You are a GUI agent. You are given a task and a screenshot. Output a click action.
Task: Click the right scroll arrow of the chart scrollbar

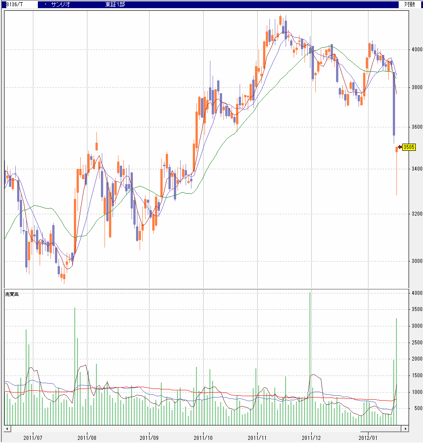(x=405, y=429)
